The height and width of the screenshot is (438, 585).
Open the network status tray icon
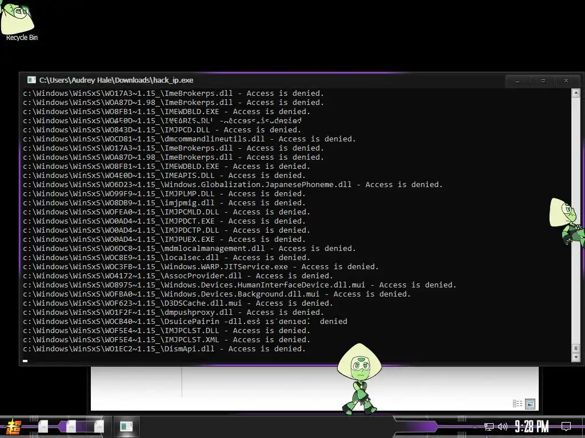click(489, 427)
